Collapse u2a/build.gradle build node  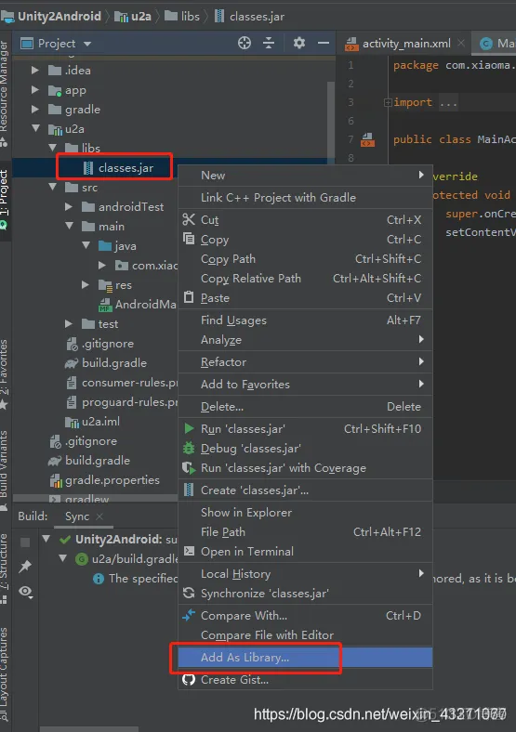pos(62,558)
